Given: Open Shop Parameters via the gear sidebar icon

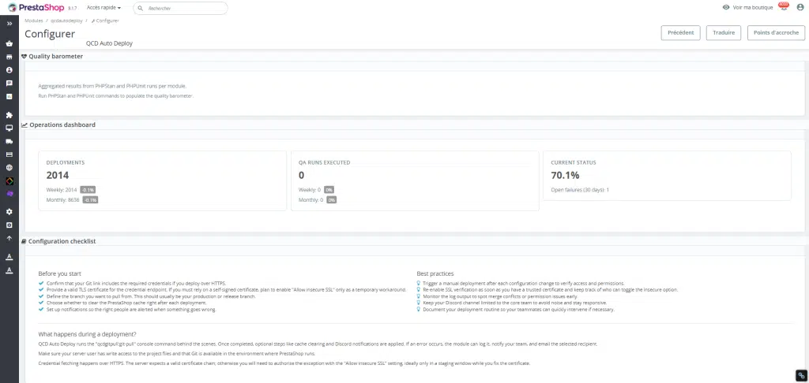Looking at the screenshot, I should point(9,211).
